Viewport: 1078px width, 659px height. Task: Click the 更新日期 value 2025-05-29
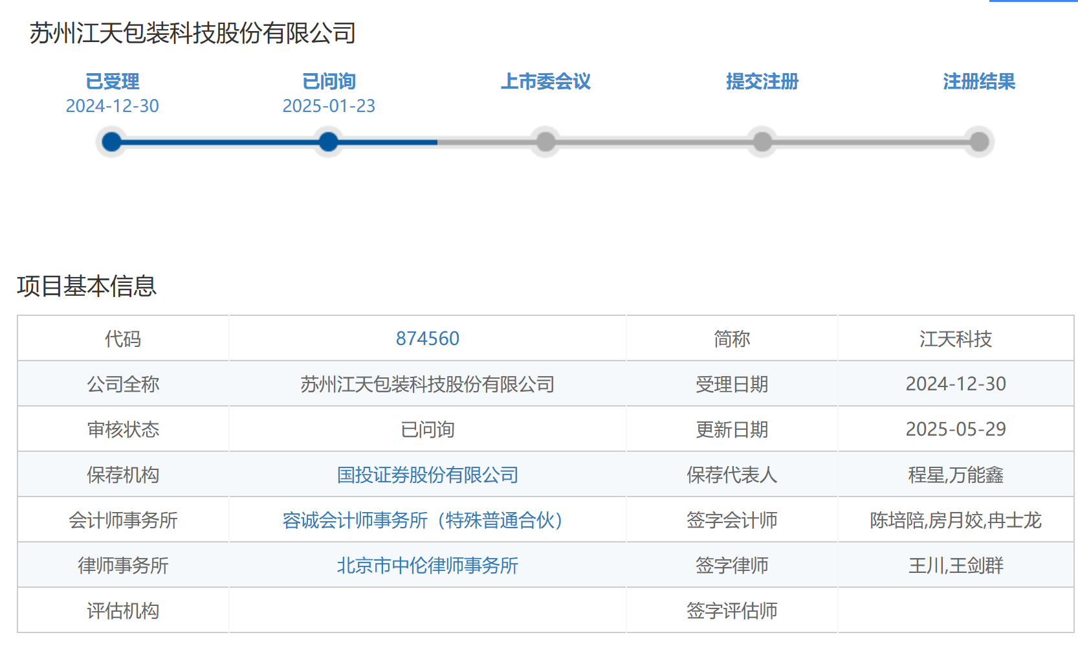pyautogui.click(x=956, y=429)
